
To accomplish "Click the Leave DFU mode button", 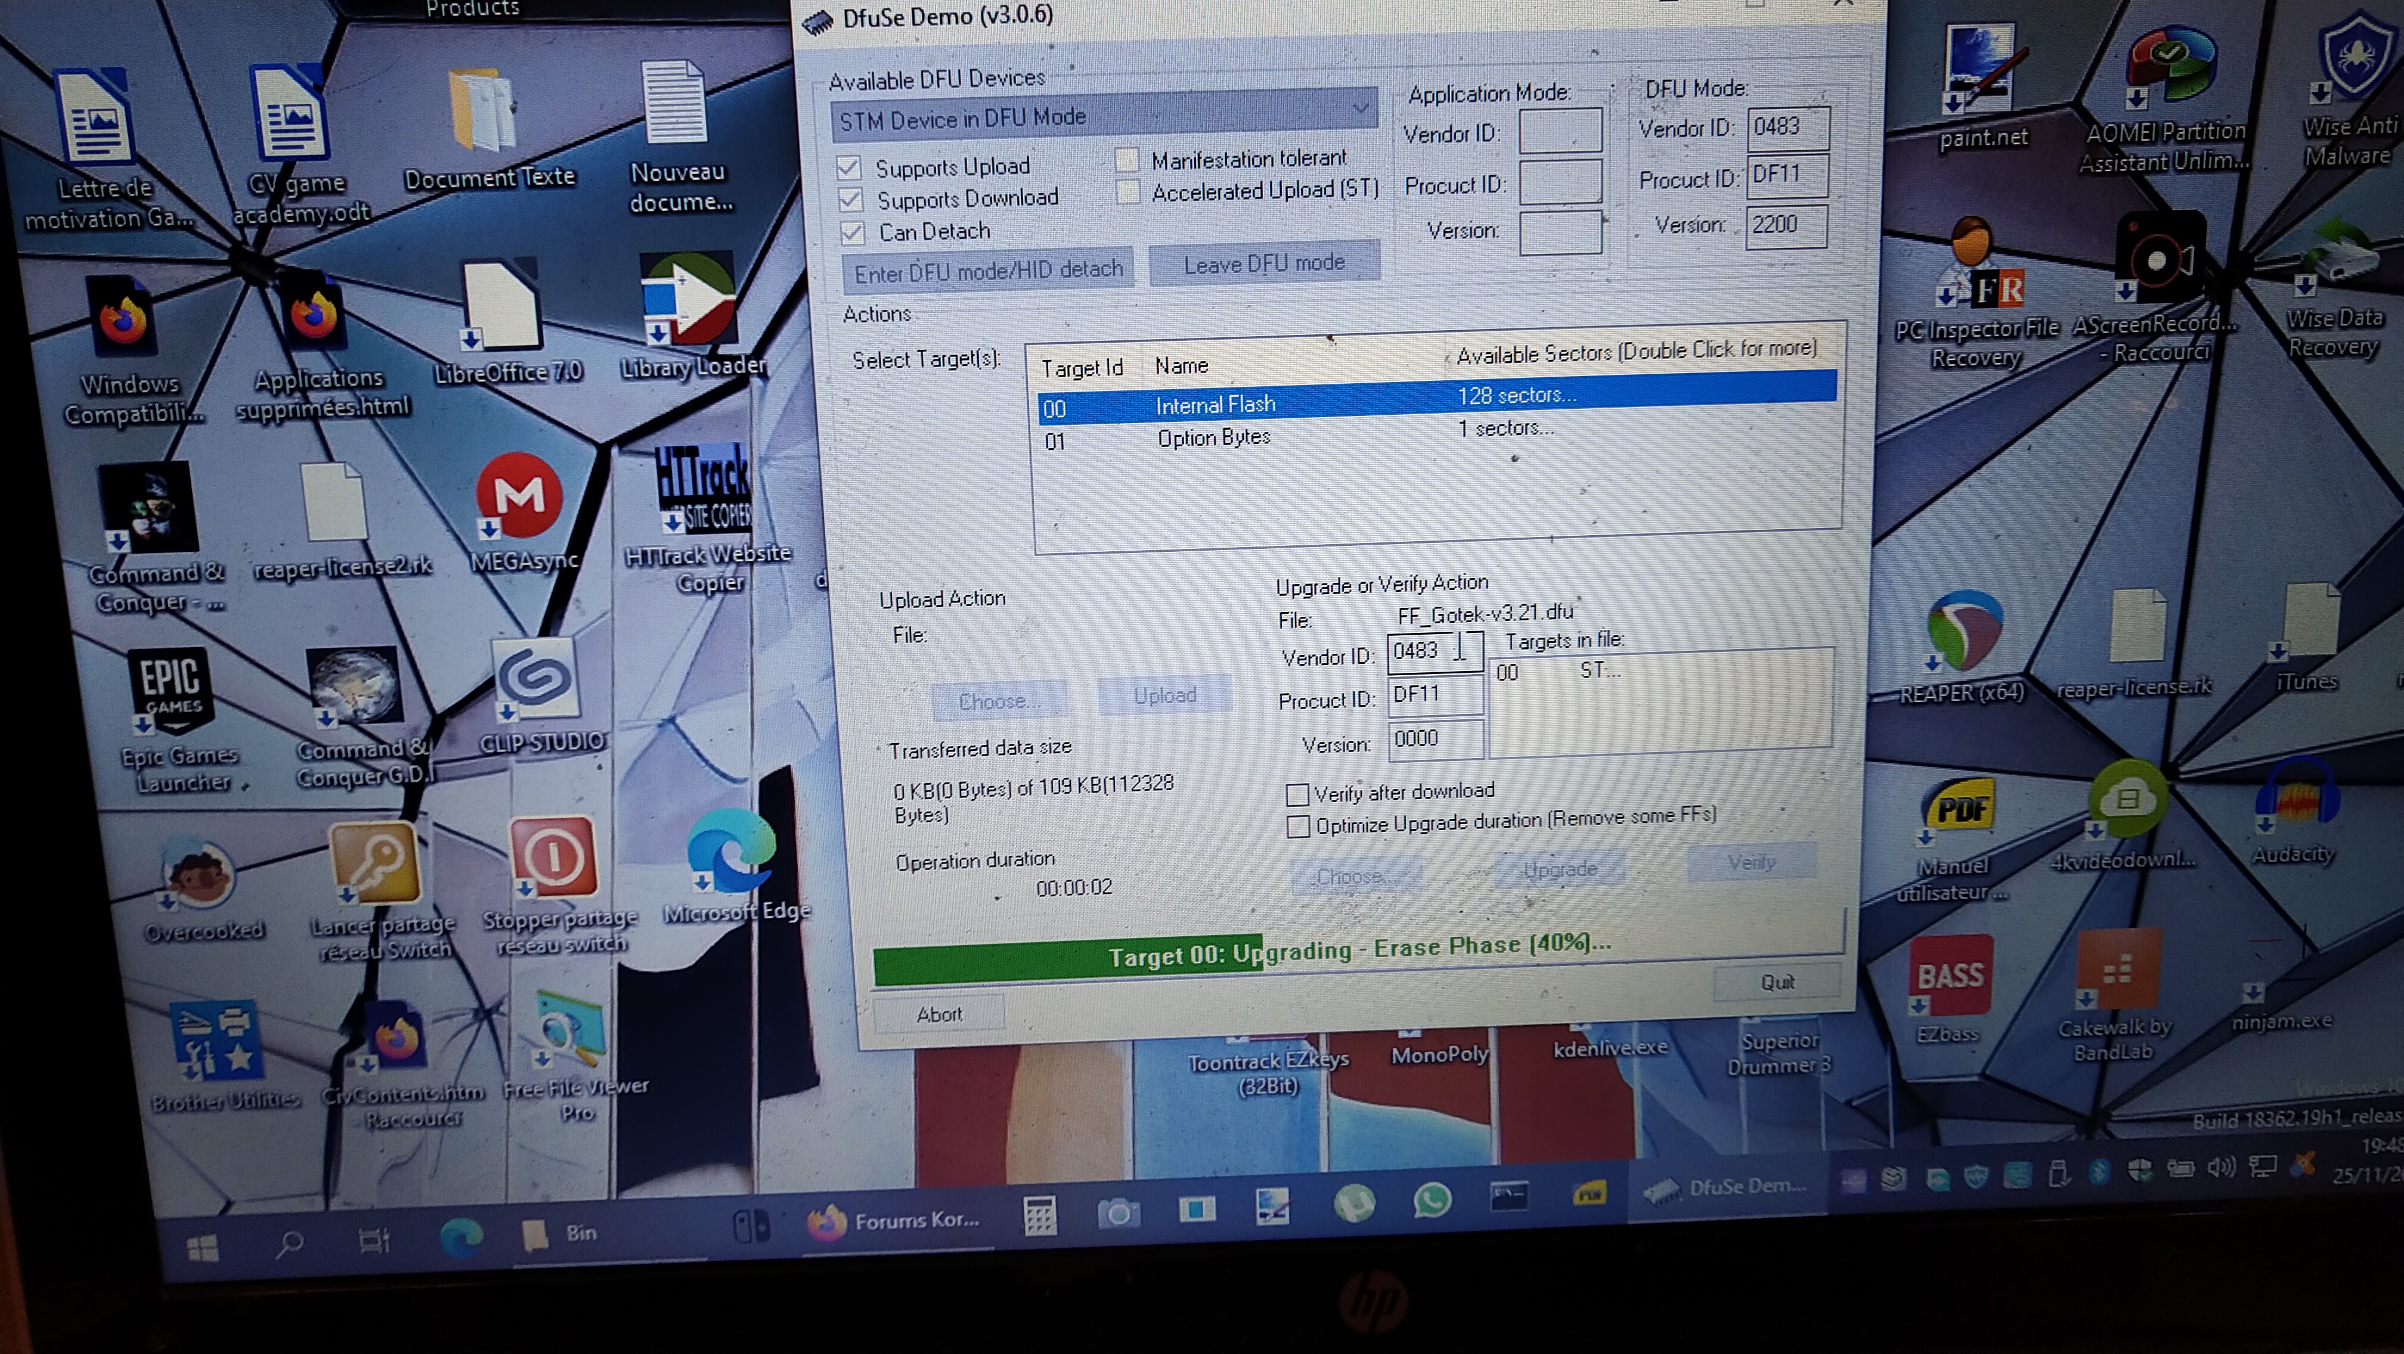I will coord(1263,264).
